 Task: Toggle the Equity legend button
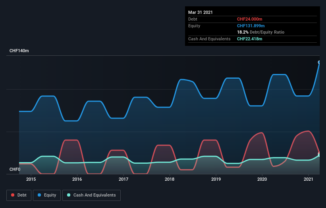point(47,195)
